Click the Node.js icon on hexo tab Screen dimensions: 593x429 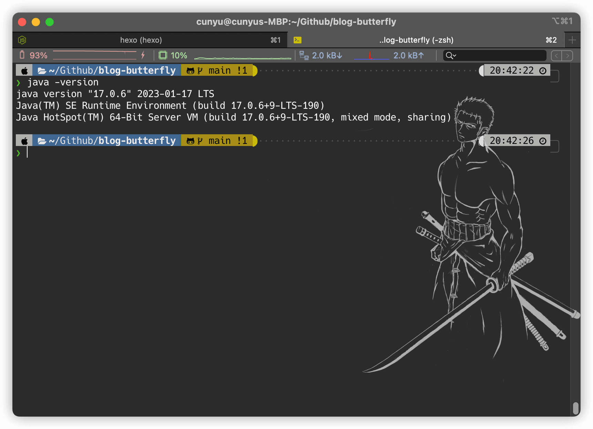22,40
